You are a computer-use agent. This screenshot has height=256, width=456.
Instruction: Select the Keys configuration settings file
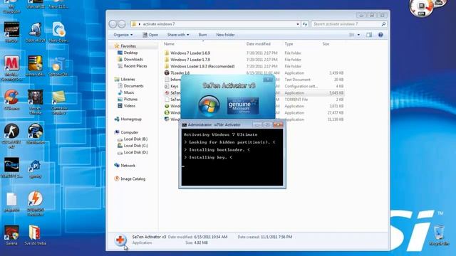174,86
